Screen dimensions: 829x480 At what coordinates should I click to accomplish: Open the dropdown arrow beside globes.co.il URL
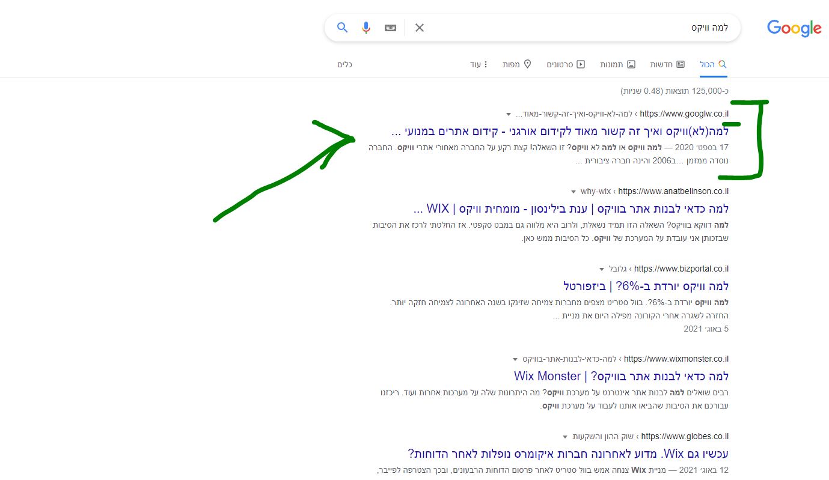tap(565, 437)
